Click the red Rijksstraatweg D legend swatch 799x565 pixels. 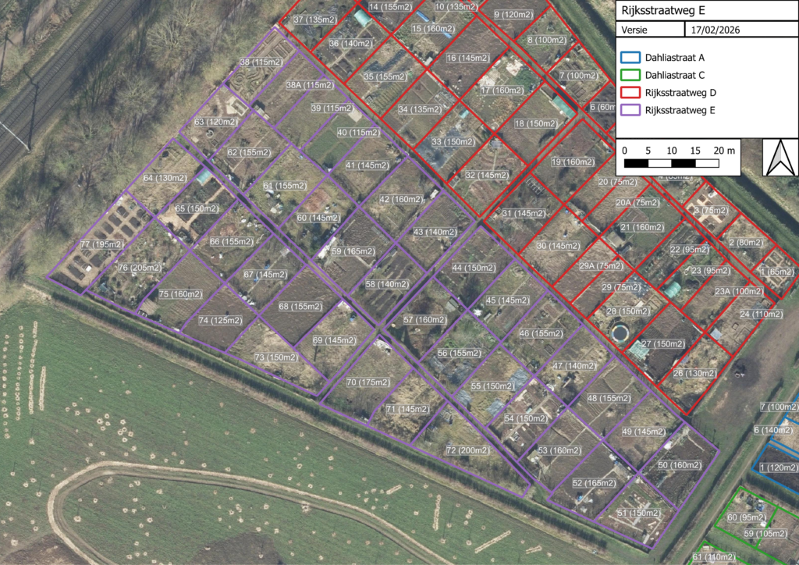(x=630, y=93)
